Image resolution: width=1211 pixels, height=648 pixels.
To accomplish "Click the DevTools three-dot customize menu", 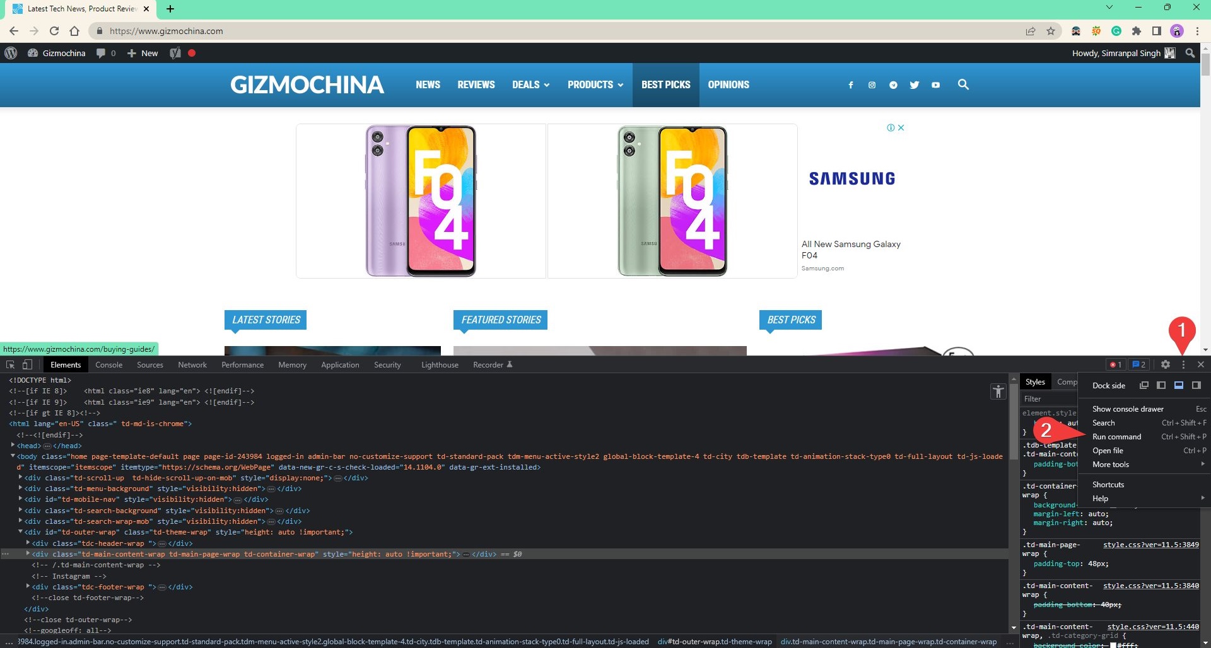I will pyautogui.click(x=1183, y=364).
